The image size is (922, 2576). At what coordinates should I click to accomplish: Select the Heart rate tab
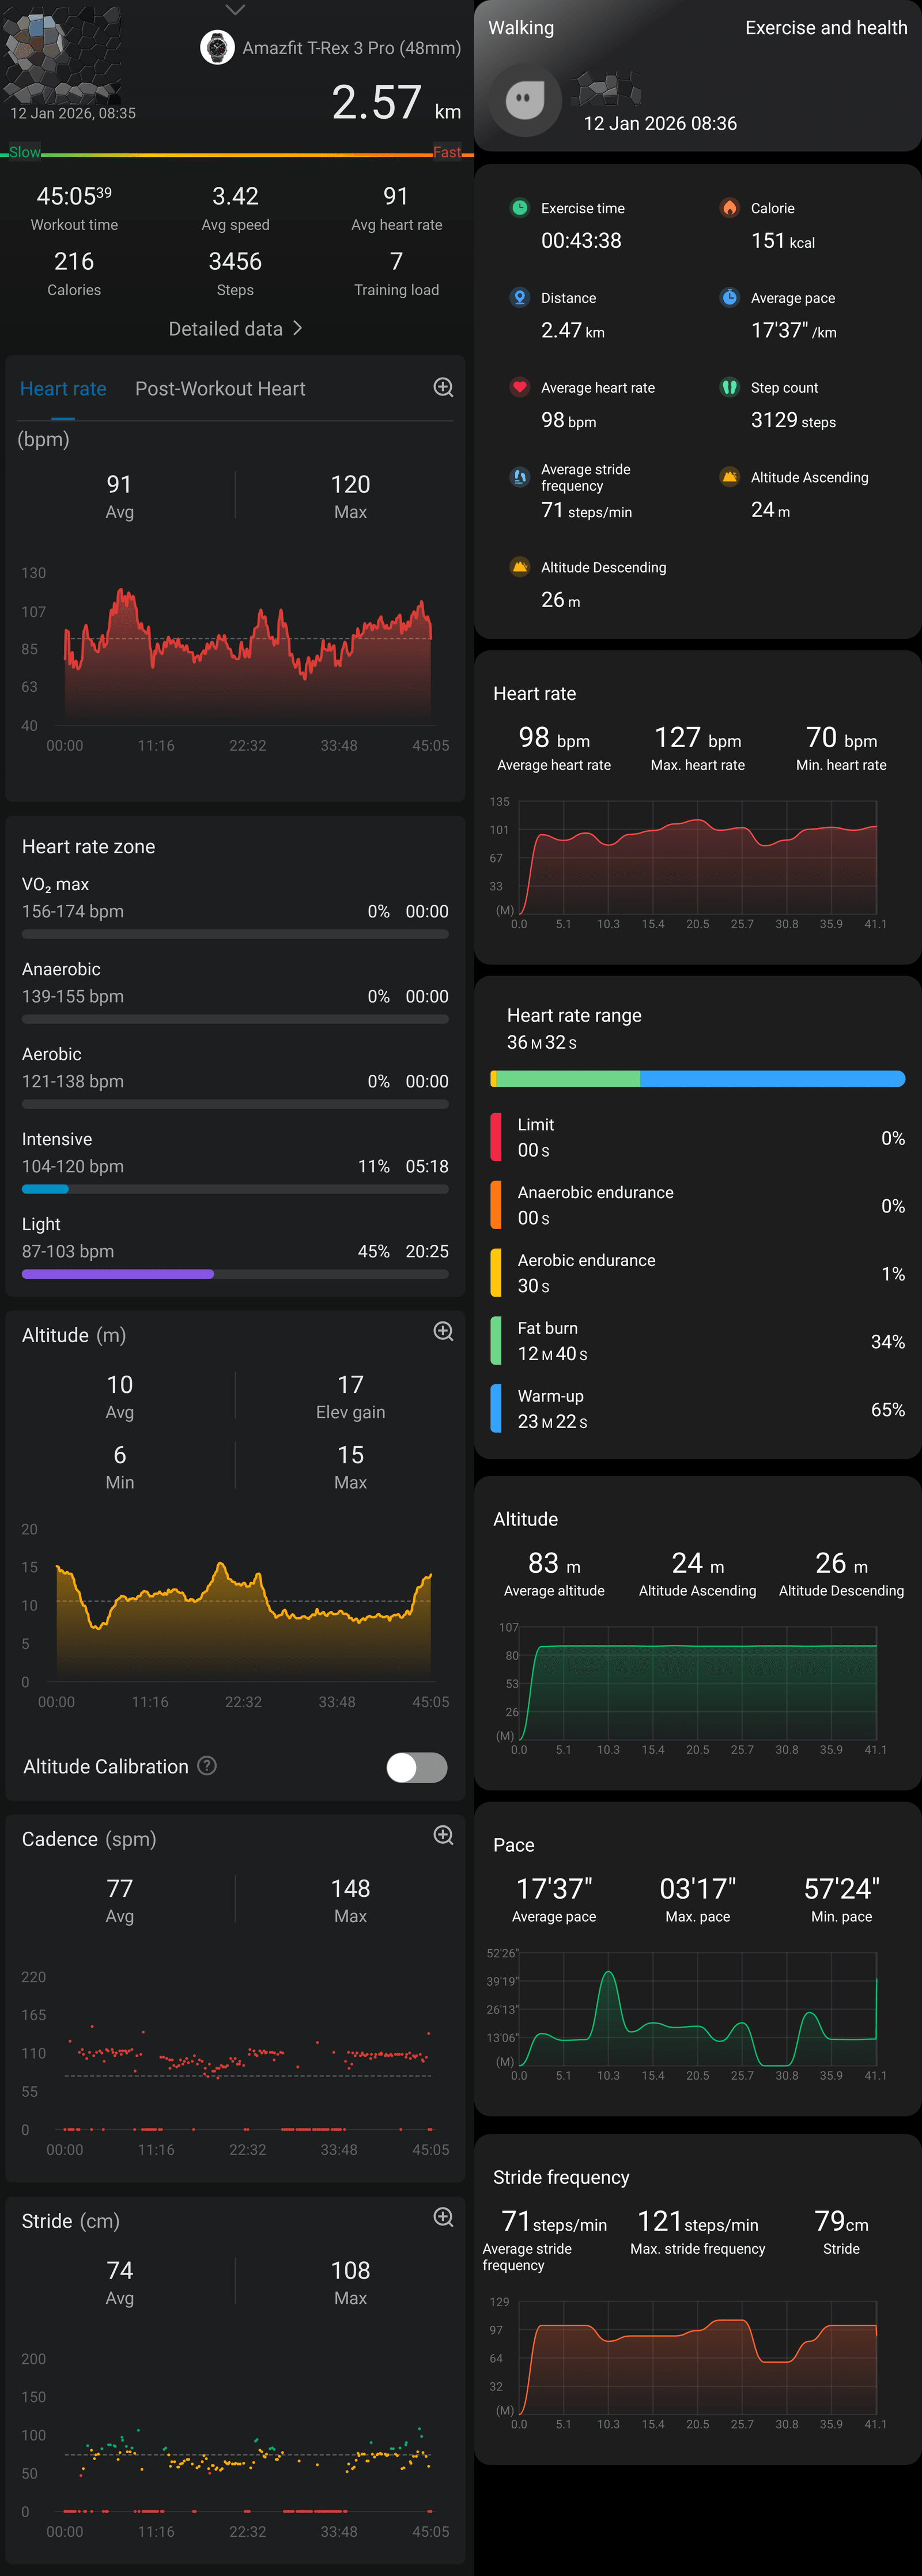[x=62, y=388]
